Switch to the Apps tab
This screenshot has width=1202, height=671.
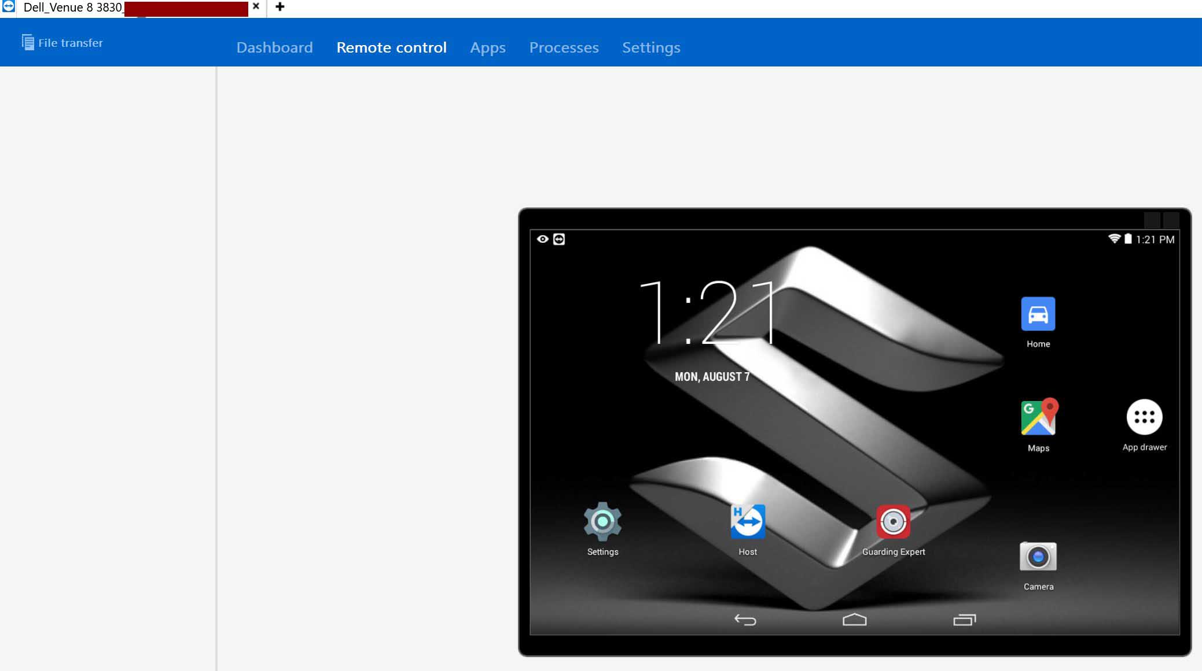[487, 47]
